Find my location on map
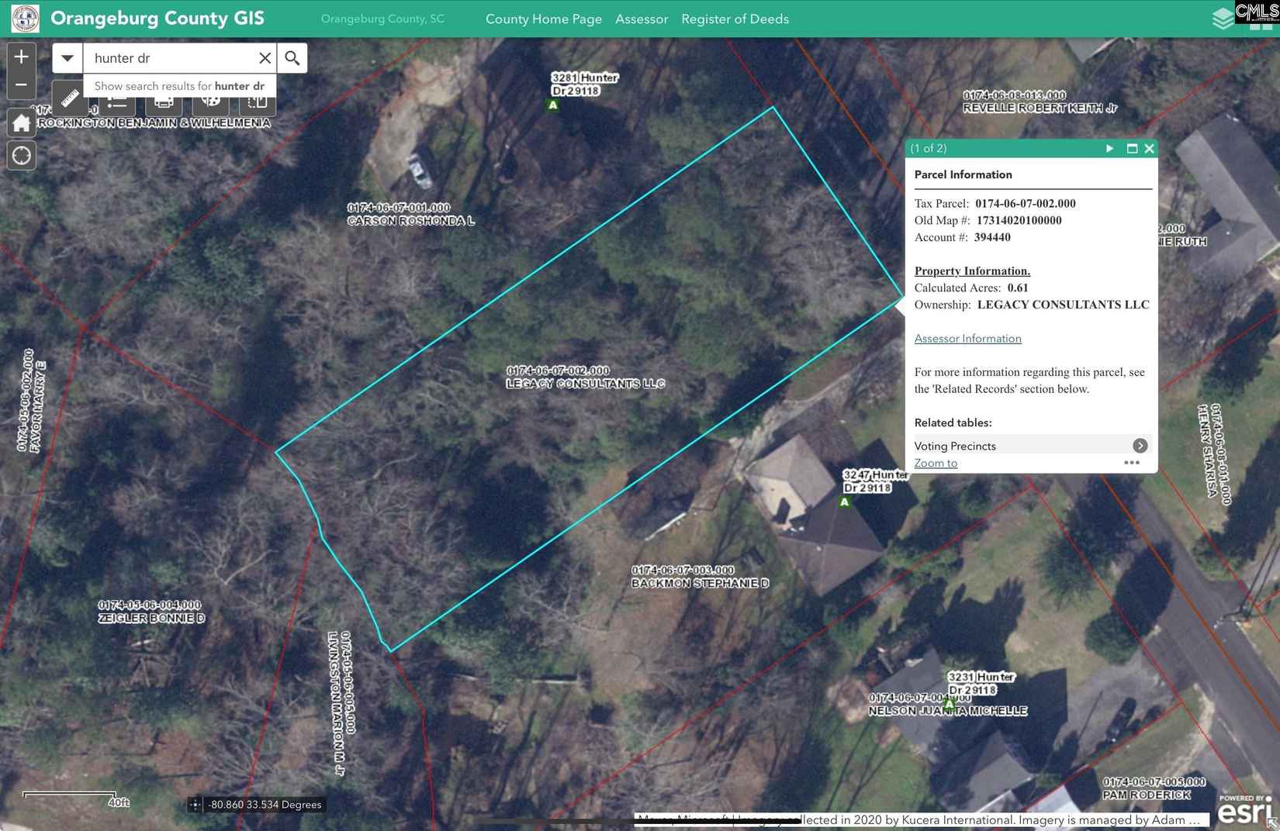 [21, 156]
